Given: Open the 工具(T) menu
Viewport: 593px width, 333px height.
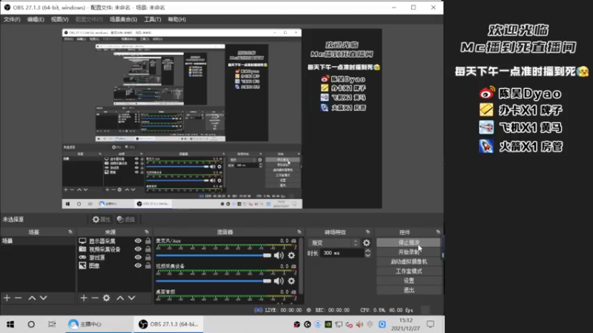Looking at the screenshot, I should tap(153, 20).
